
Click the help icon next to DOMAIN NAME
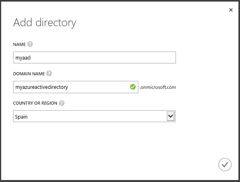(49, 73)
